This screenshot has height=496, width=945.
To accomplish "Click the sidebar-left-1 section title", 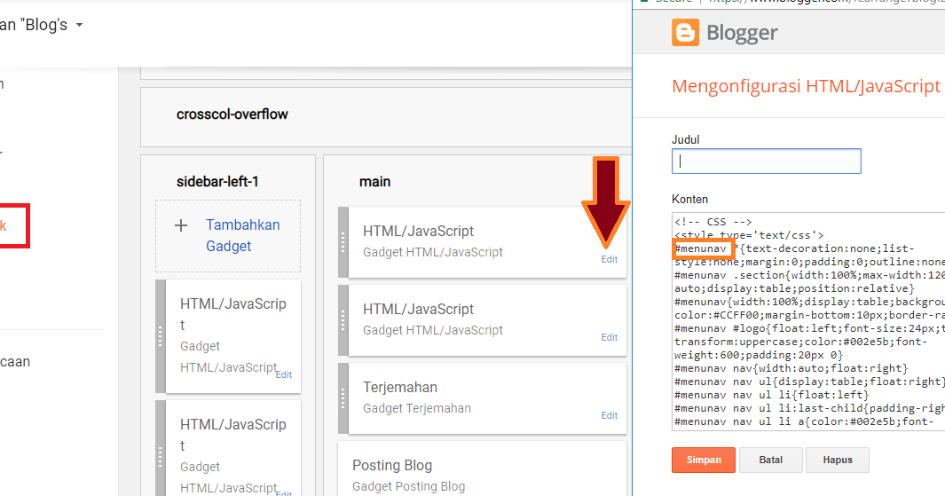I will [217, 181].
